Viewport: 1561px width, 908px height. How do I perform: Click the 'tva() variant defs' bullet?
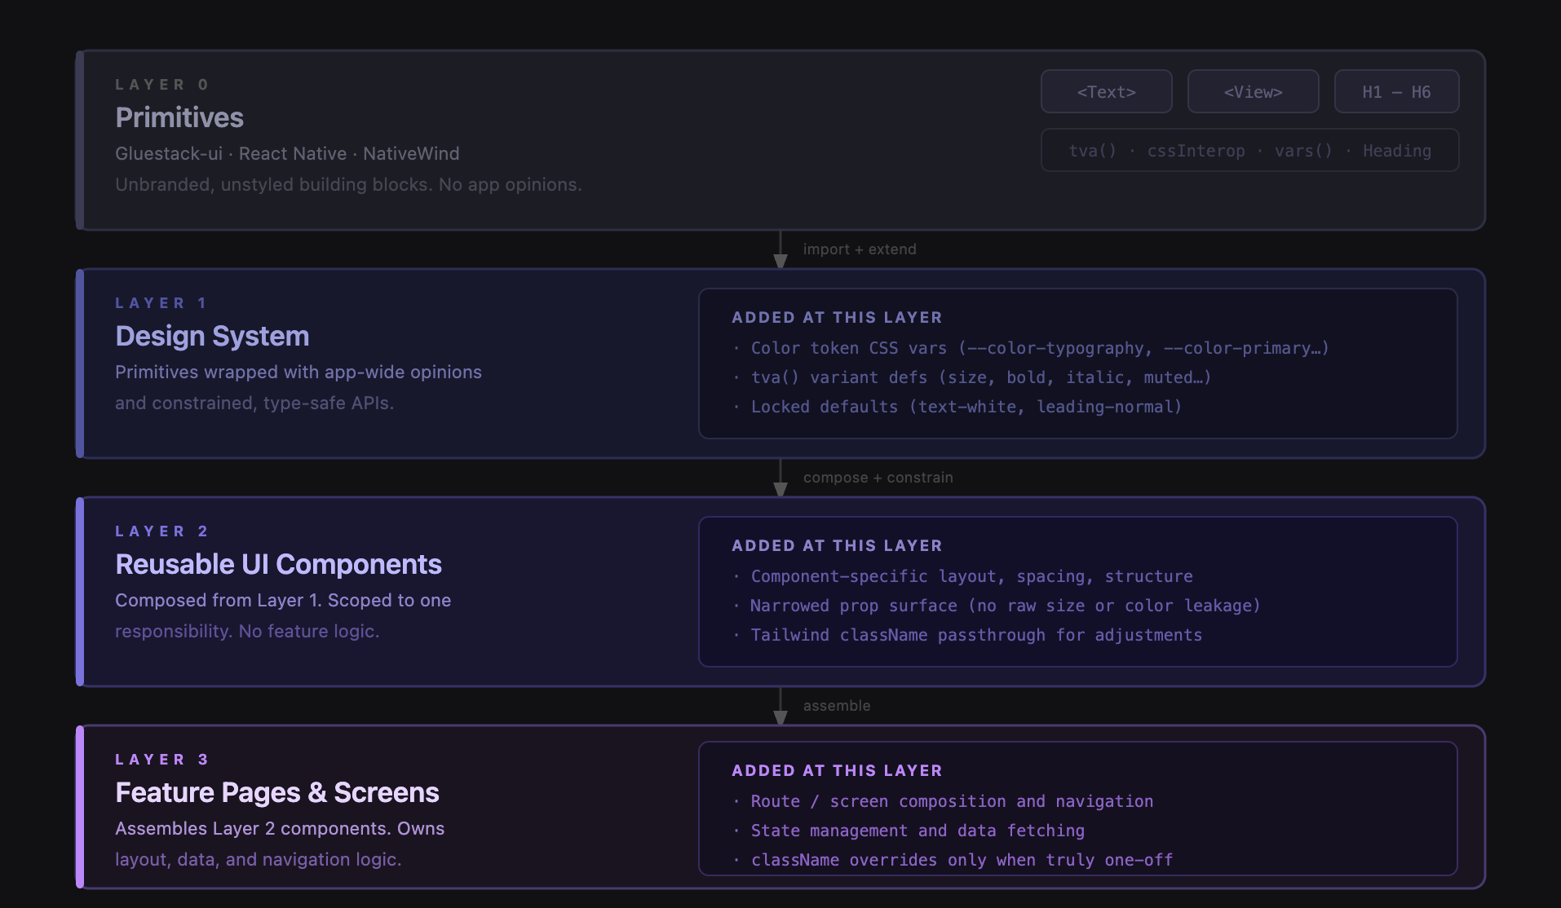tap(971, 377)
